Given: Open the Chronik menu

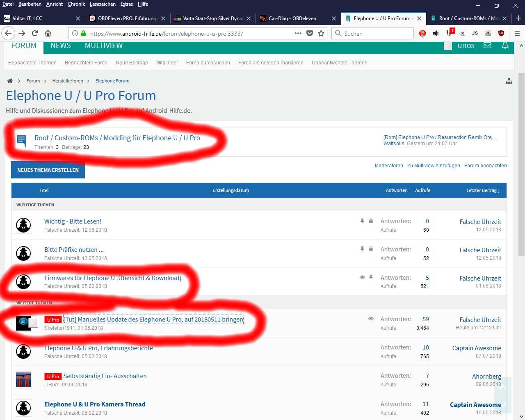Looking at the screenshot, I should [x=76, y=4].
